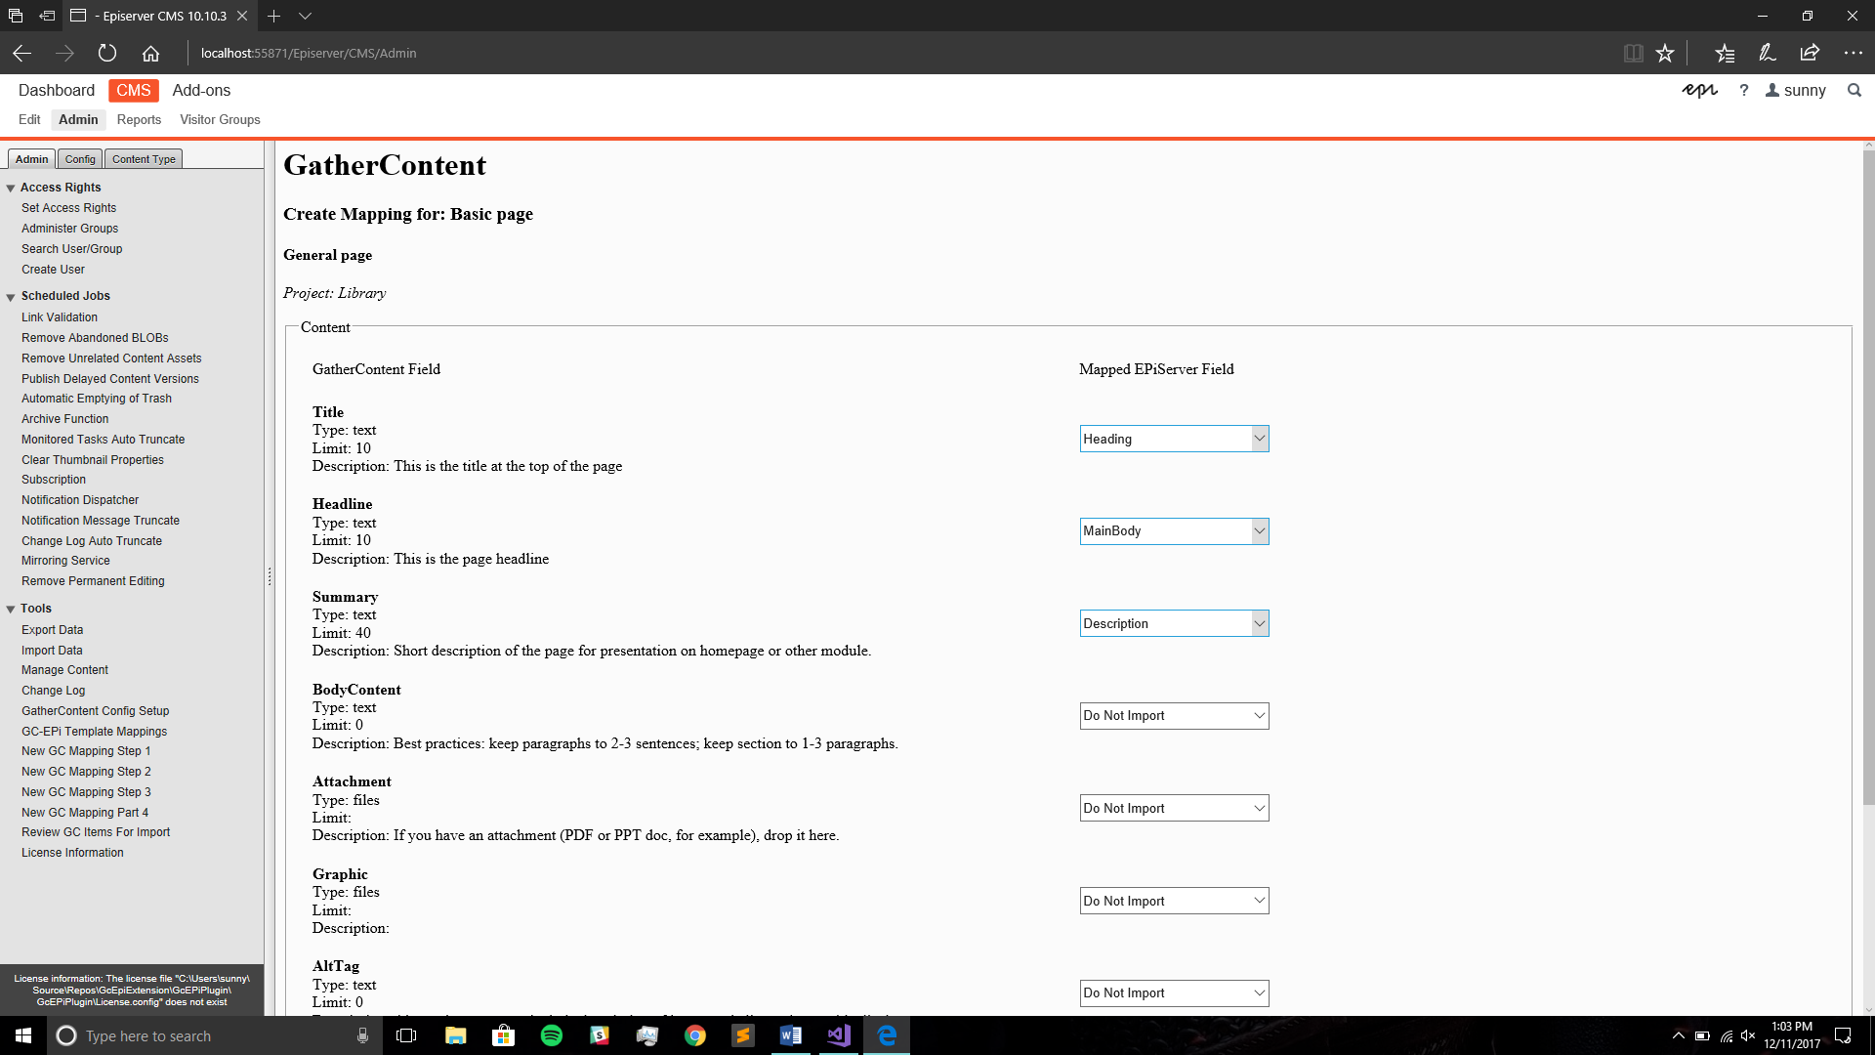
Task: Collapse the Access Rights section
Action: (x=11, y=188)
